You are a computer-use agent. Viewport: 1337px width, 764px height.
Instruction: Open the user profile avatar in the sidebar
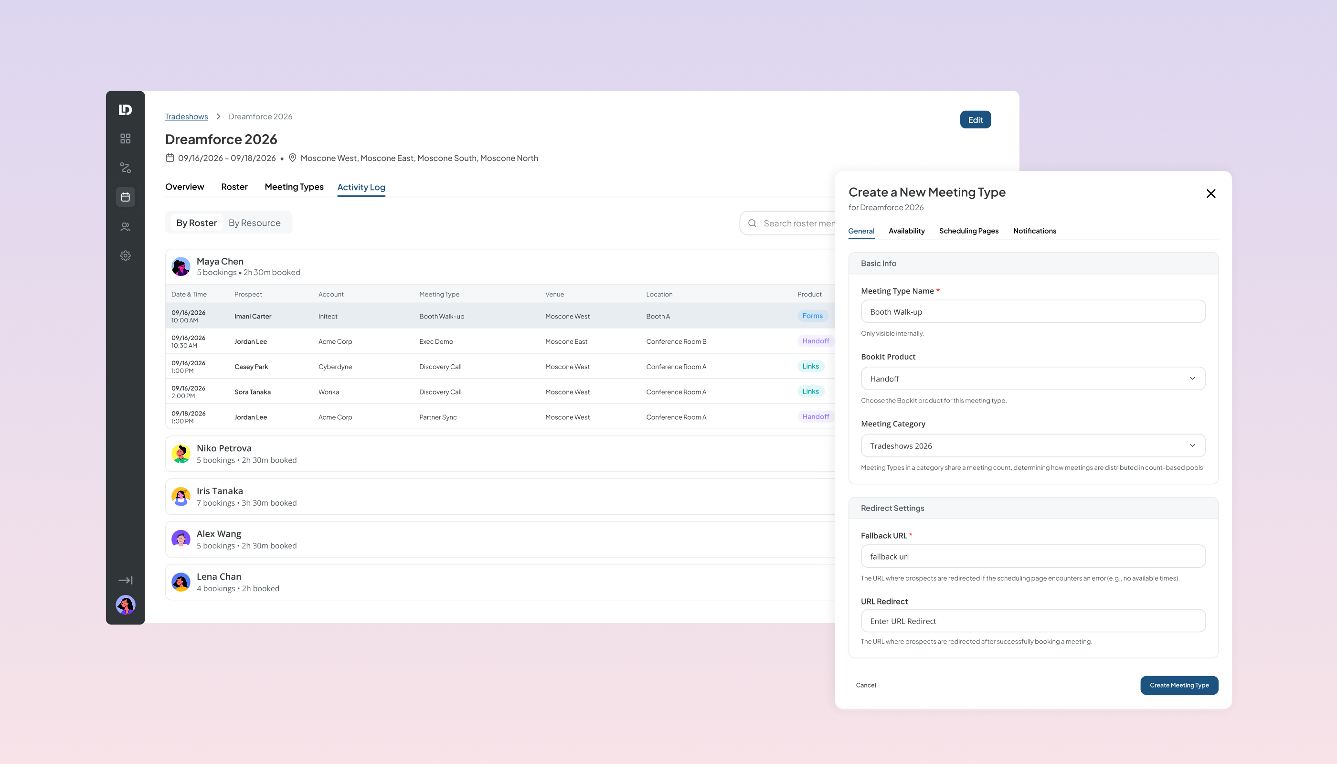pos(125,605)
